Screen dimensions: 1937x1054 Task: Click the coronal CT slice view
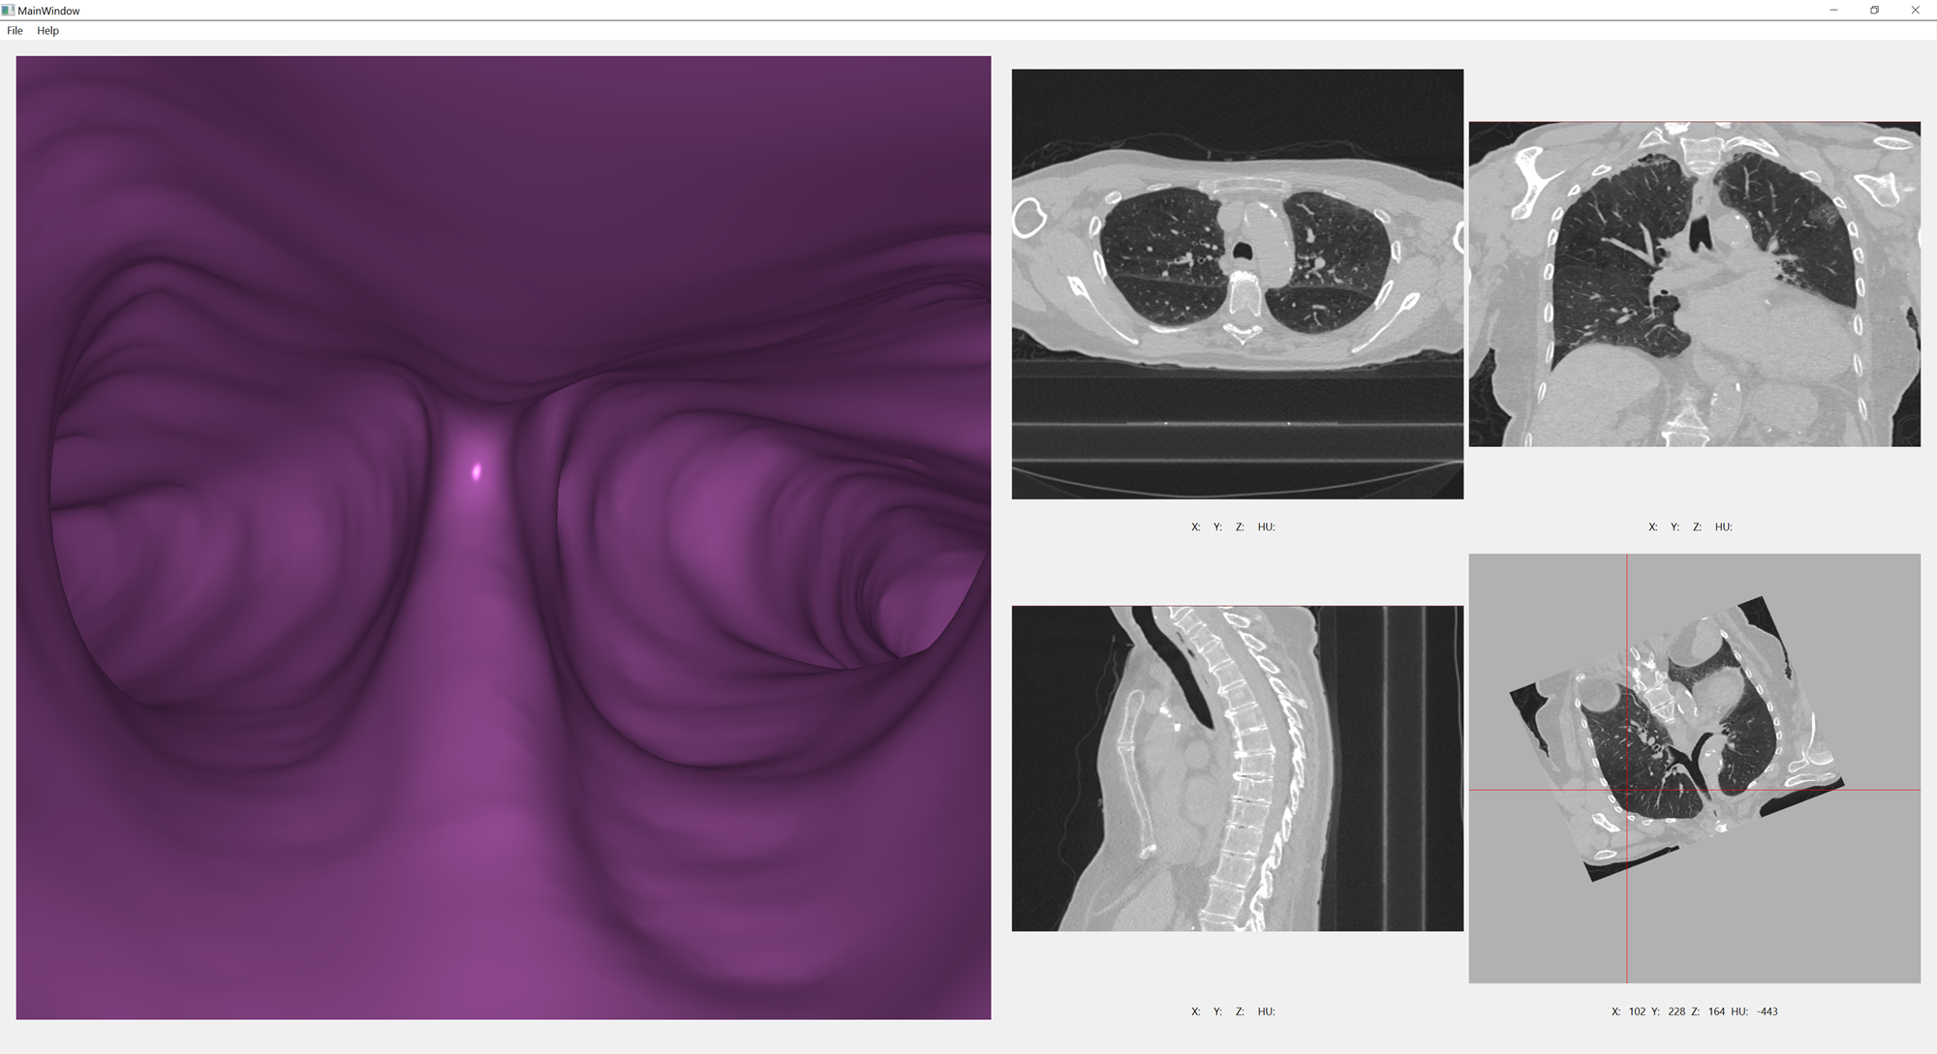pos(1694,284)
